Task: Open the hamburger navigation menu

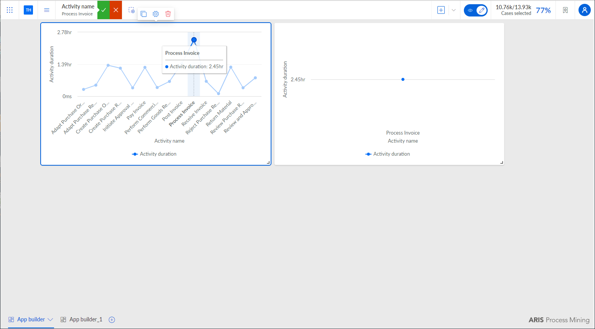Action: point(47,10)
